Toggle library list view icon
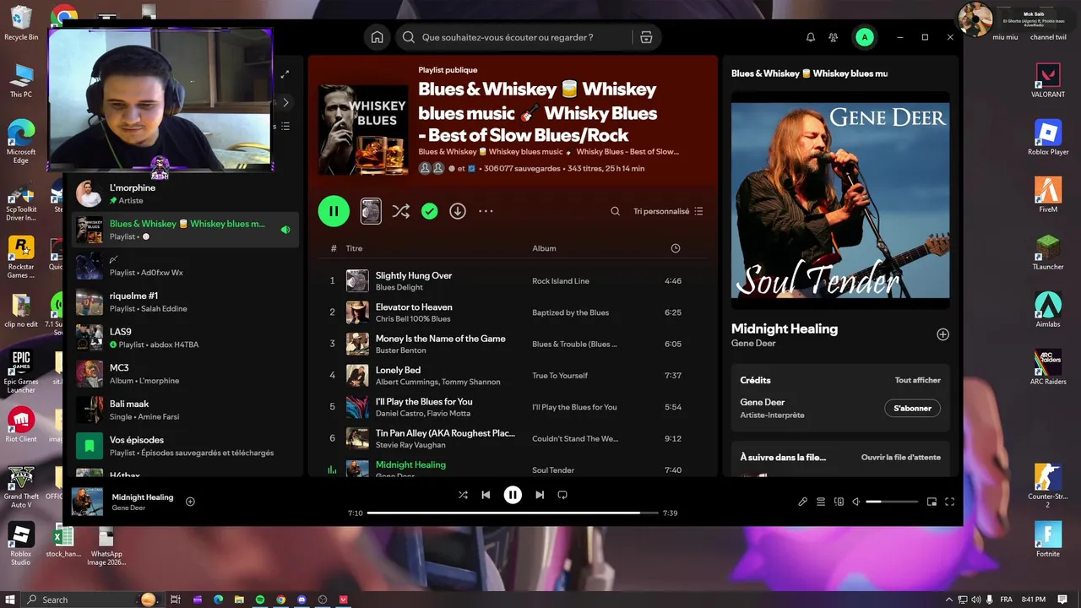 tap(285, 127)
